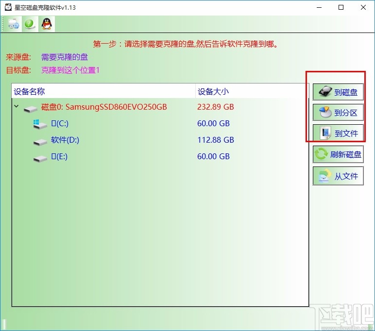Image resolution: width=375 pixels, height=331 pixels.
Task: Select 磁盘0: SamsungSSD860EVO250GB row
Action: point(160,107)
